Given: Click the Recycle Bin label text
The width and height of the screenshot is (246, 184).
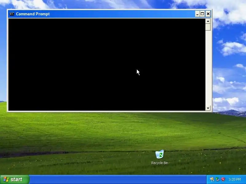Looking at the screenshot, I should [x=160, y=163].
